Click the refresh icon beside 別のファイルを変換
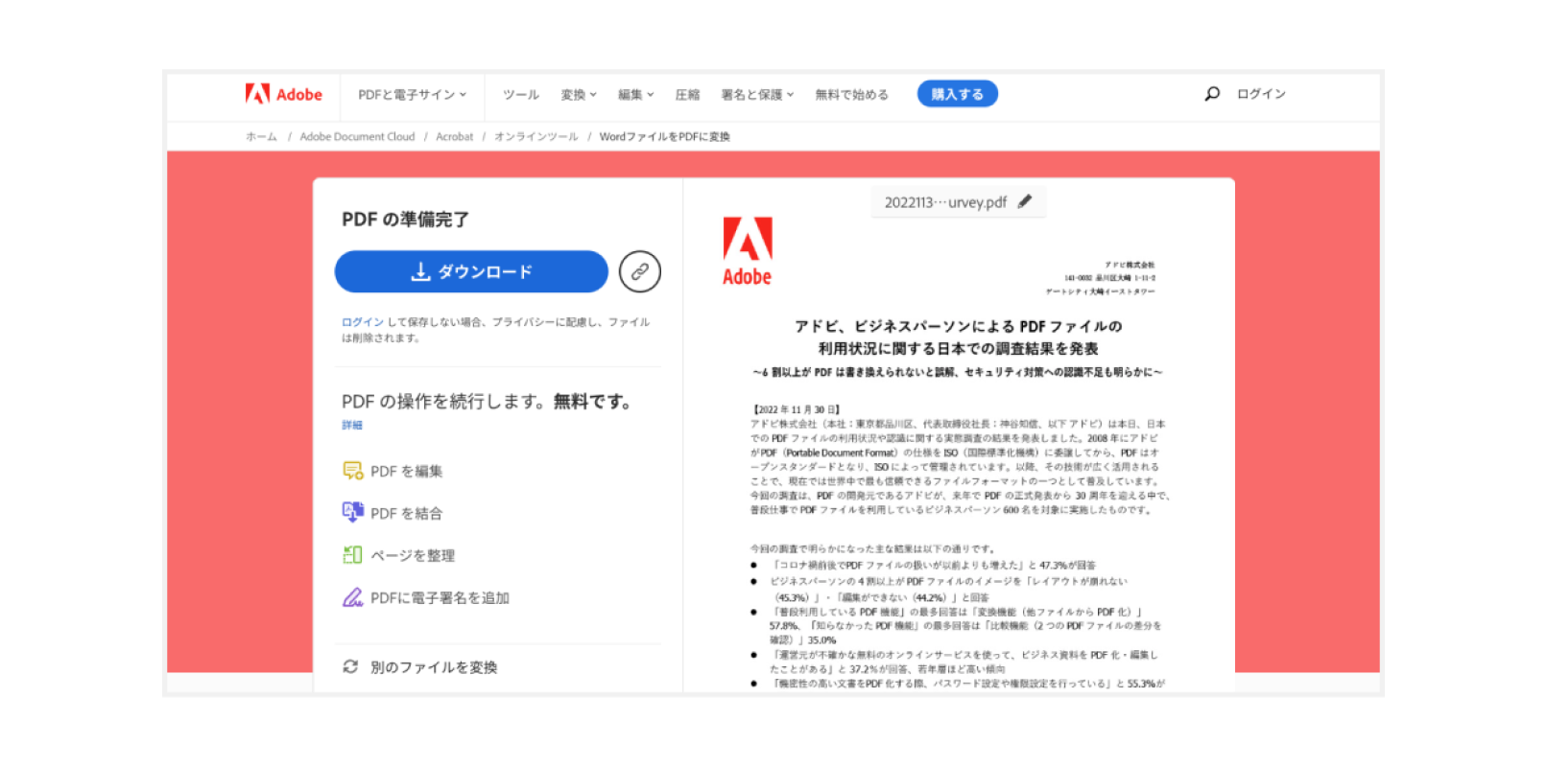1547x767 pixels. click(x=350, y=666)
